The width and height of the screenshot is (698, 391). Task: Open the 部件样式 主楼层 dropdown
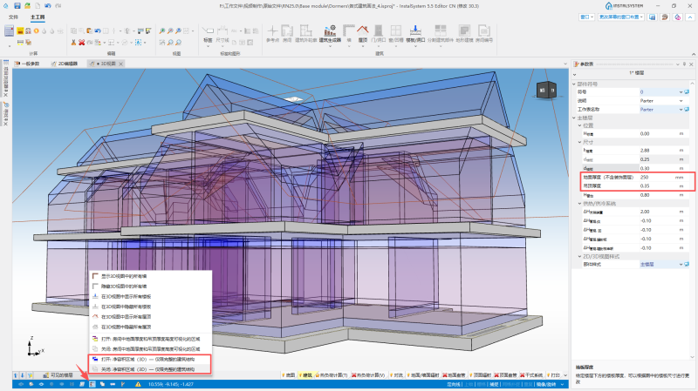tap(681, 265)
